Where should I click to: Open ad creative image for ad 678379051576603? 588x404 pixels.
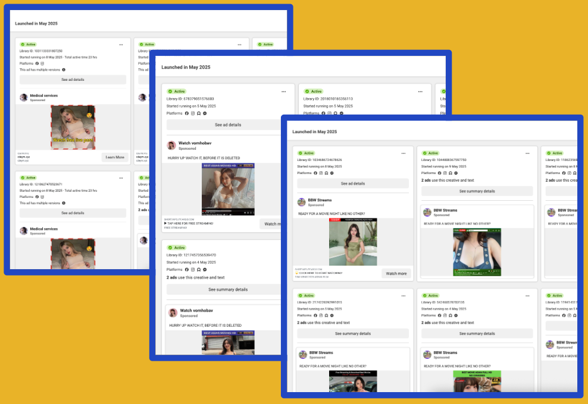228,189
